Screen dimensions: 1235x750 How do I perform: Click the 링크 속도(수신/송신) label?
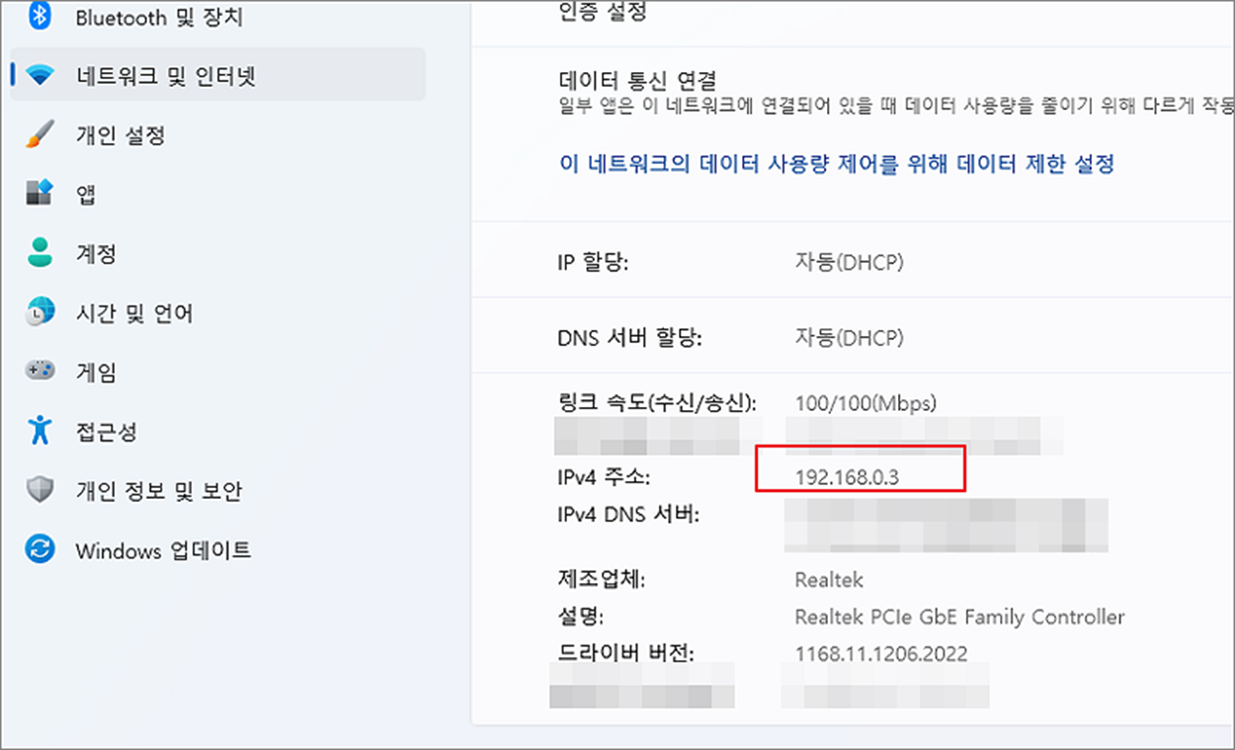pyautogui.click(x=658, y=403)
